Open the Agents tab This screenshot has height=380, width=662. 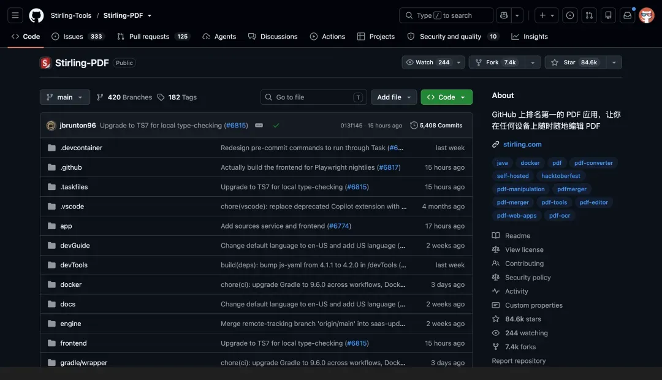pyautogui.click(x=219, y=36)
